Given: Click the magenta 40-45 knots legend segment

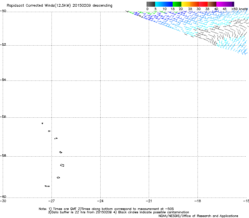Looking at the screenshot, I should tap(221, 4).
